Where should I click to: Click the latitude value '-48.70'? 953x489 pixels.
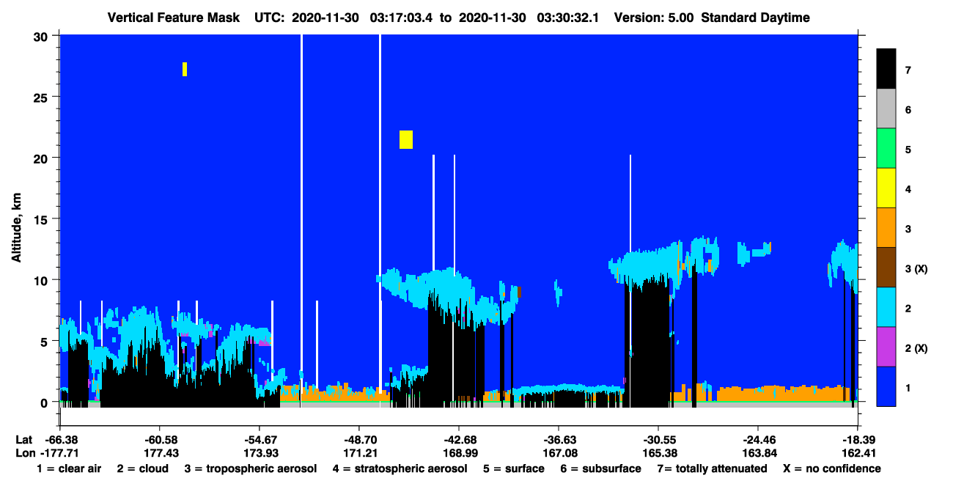click(358, 440)
